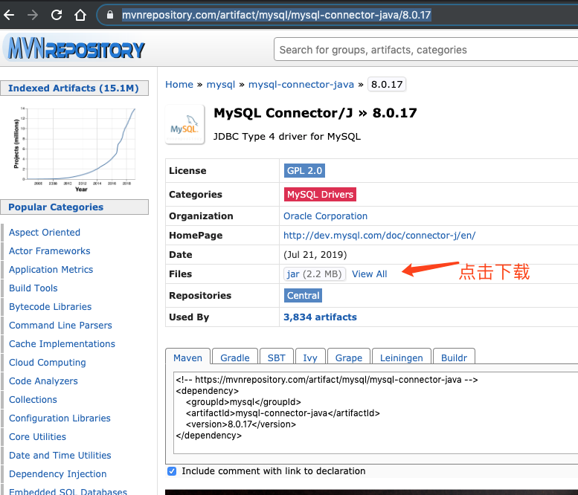Open the Oracle Corporation link

coord(325,216)
